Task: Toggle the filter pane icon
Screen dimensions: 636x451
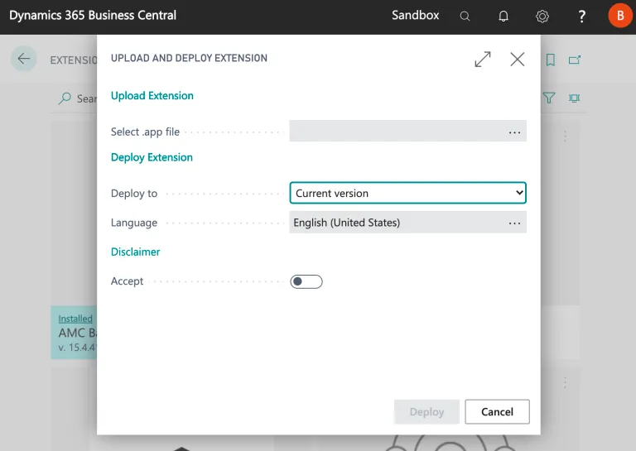Action: 549,98
